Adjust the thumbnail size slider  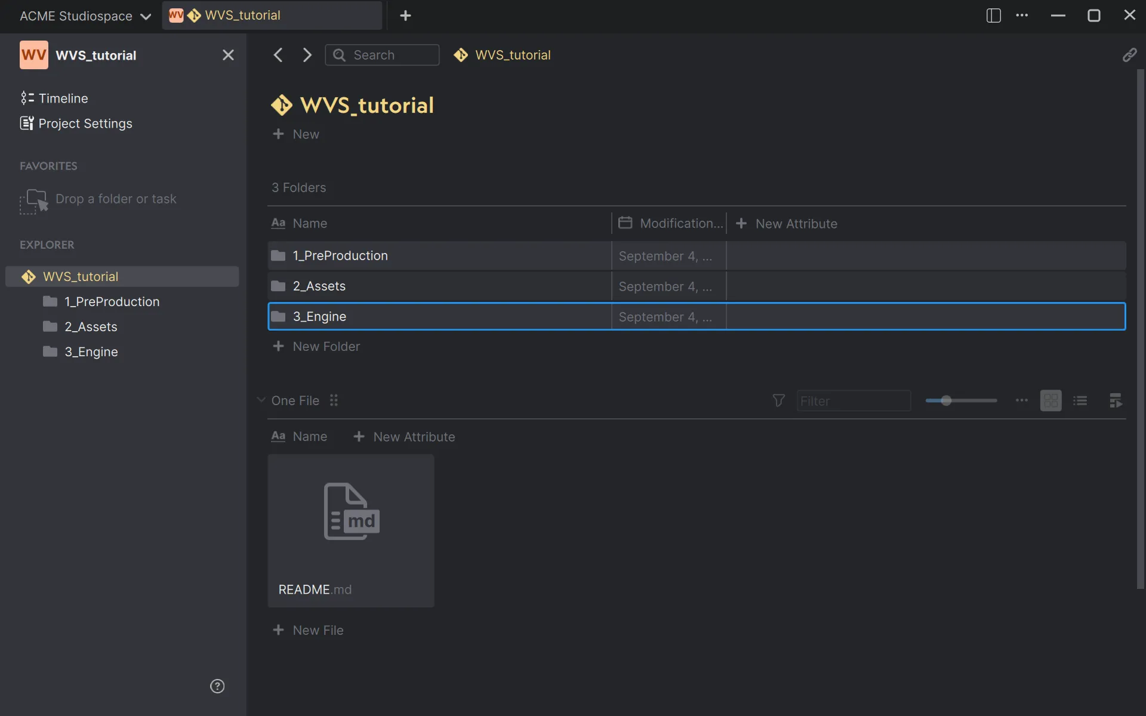tap(948, 400)
